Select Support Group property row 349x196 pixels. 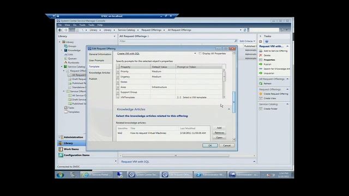click(x=169, y=92)
